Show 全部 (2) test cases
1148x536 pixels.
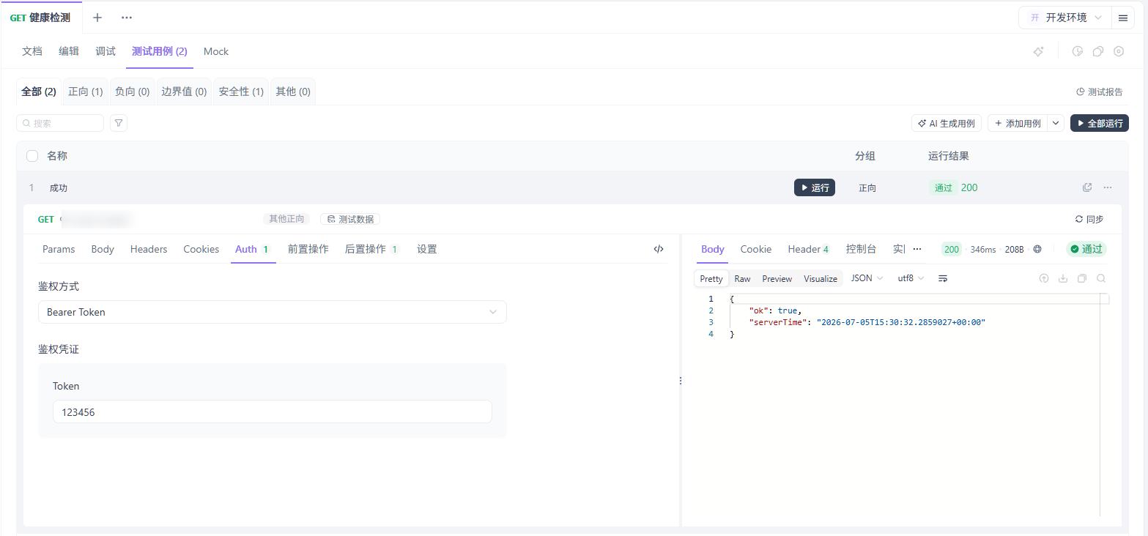click(39, 92)
